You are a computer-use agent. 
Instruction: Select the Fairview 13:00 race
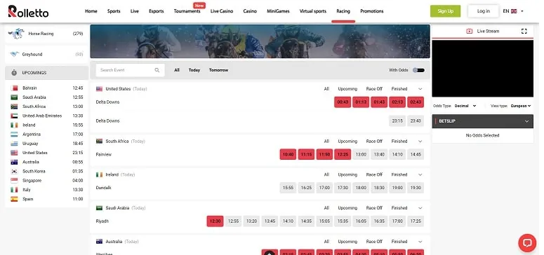361,155
